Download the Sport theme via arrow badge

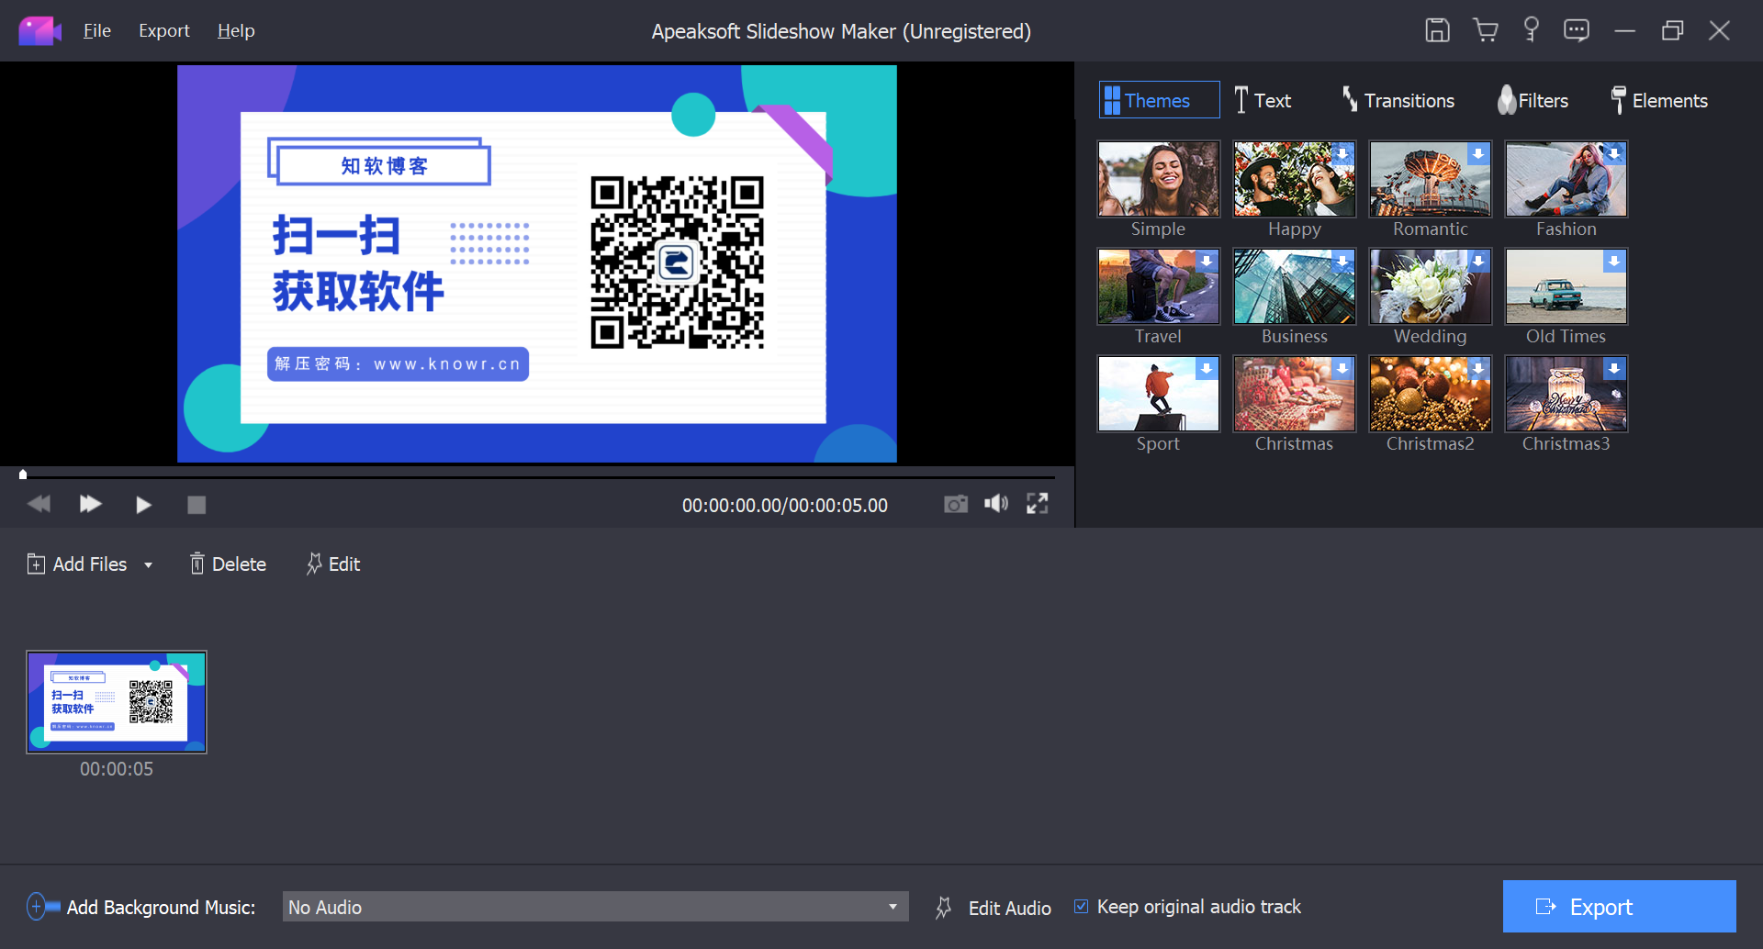[1207, 369]
